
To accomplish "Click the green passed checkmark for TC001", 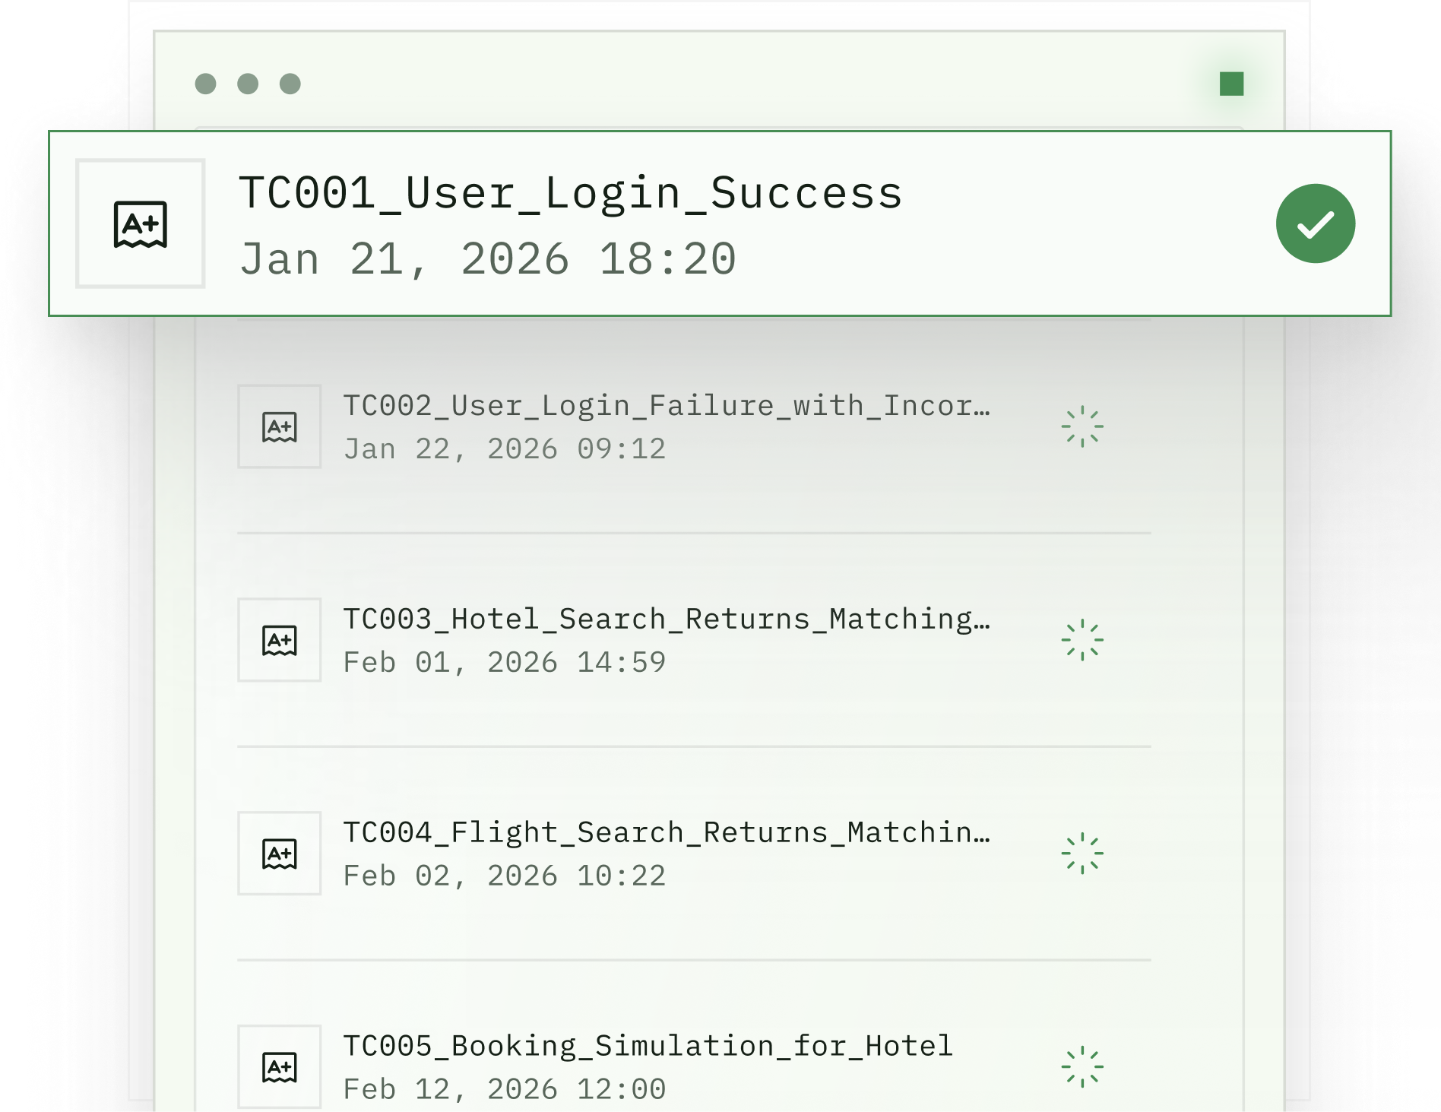I will coord(1315,223).
